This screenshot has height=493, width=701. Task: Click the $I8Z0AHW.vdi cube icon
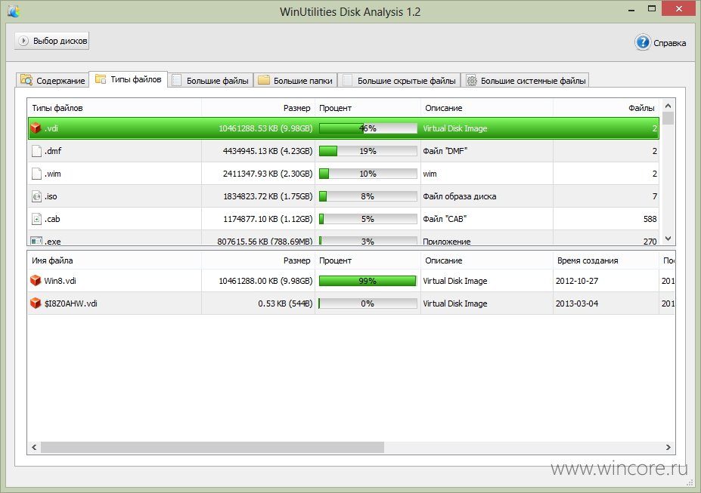[x=36, y=304]
